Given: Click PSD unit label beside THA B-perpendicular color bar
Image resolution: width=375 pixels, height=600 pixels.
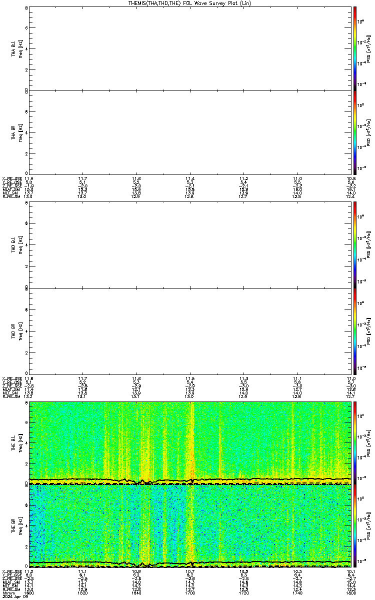Looking at the screenshot, I should [369, 48].
